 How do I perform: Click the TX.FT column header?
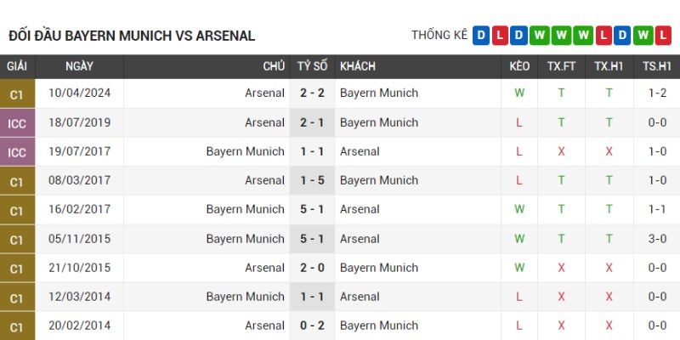(x=561, y=66)
